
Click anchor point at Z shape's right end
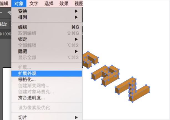pyautogui.click(x=149, y=87)
